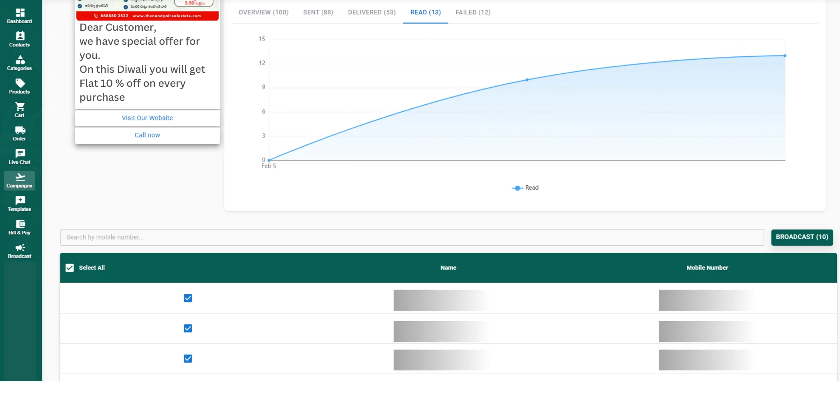The image size is (840, 400).
Task: Click the Call now button
Action: tap(148, 135)
